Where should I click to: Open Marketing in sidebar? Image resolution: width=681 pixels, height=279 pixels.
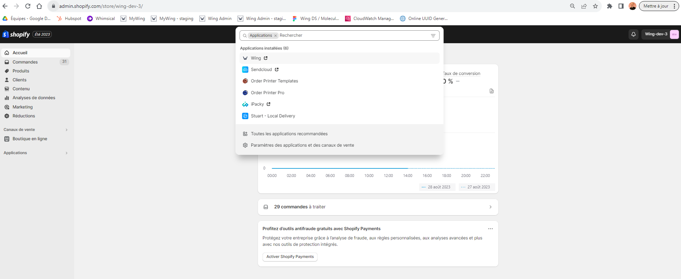click(36, 107)
